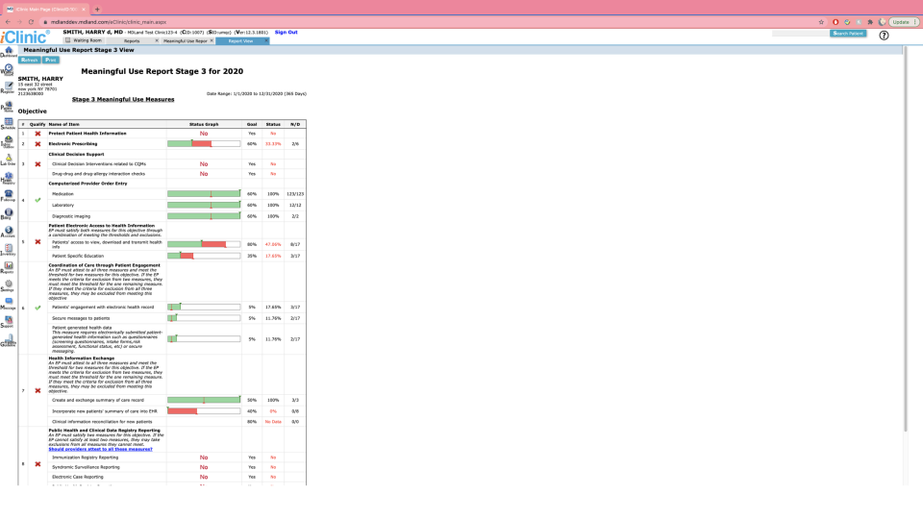Click the green check for Computerized Provider Order Entry
This screenshot has height=519, width=923.
pos(37,200)
